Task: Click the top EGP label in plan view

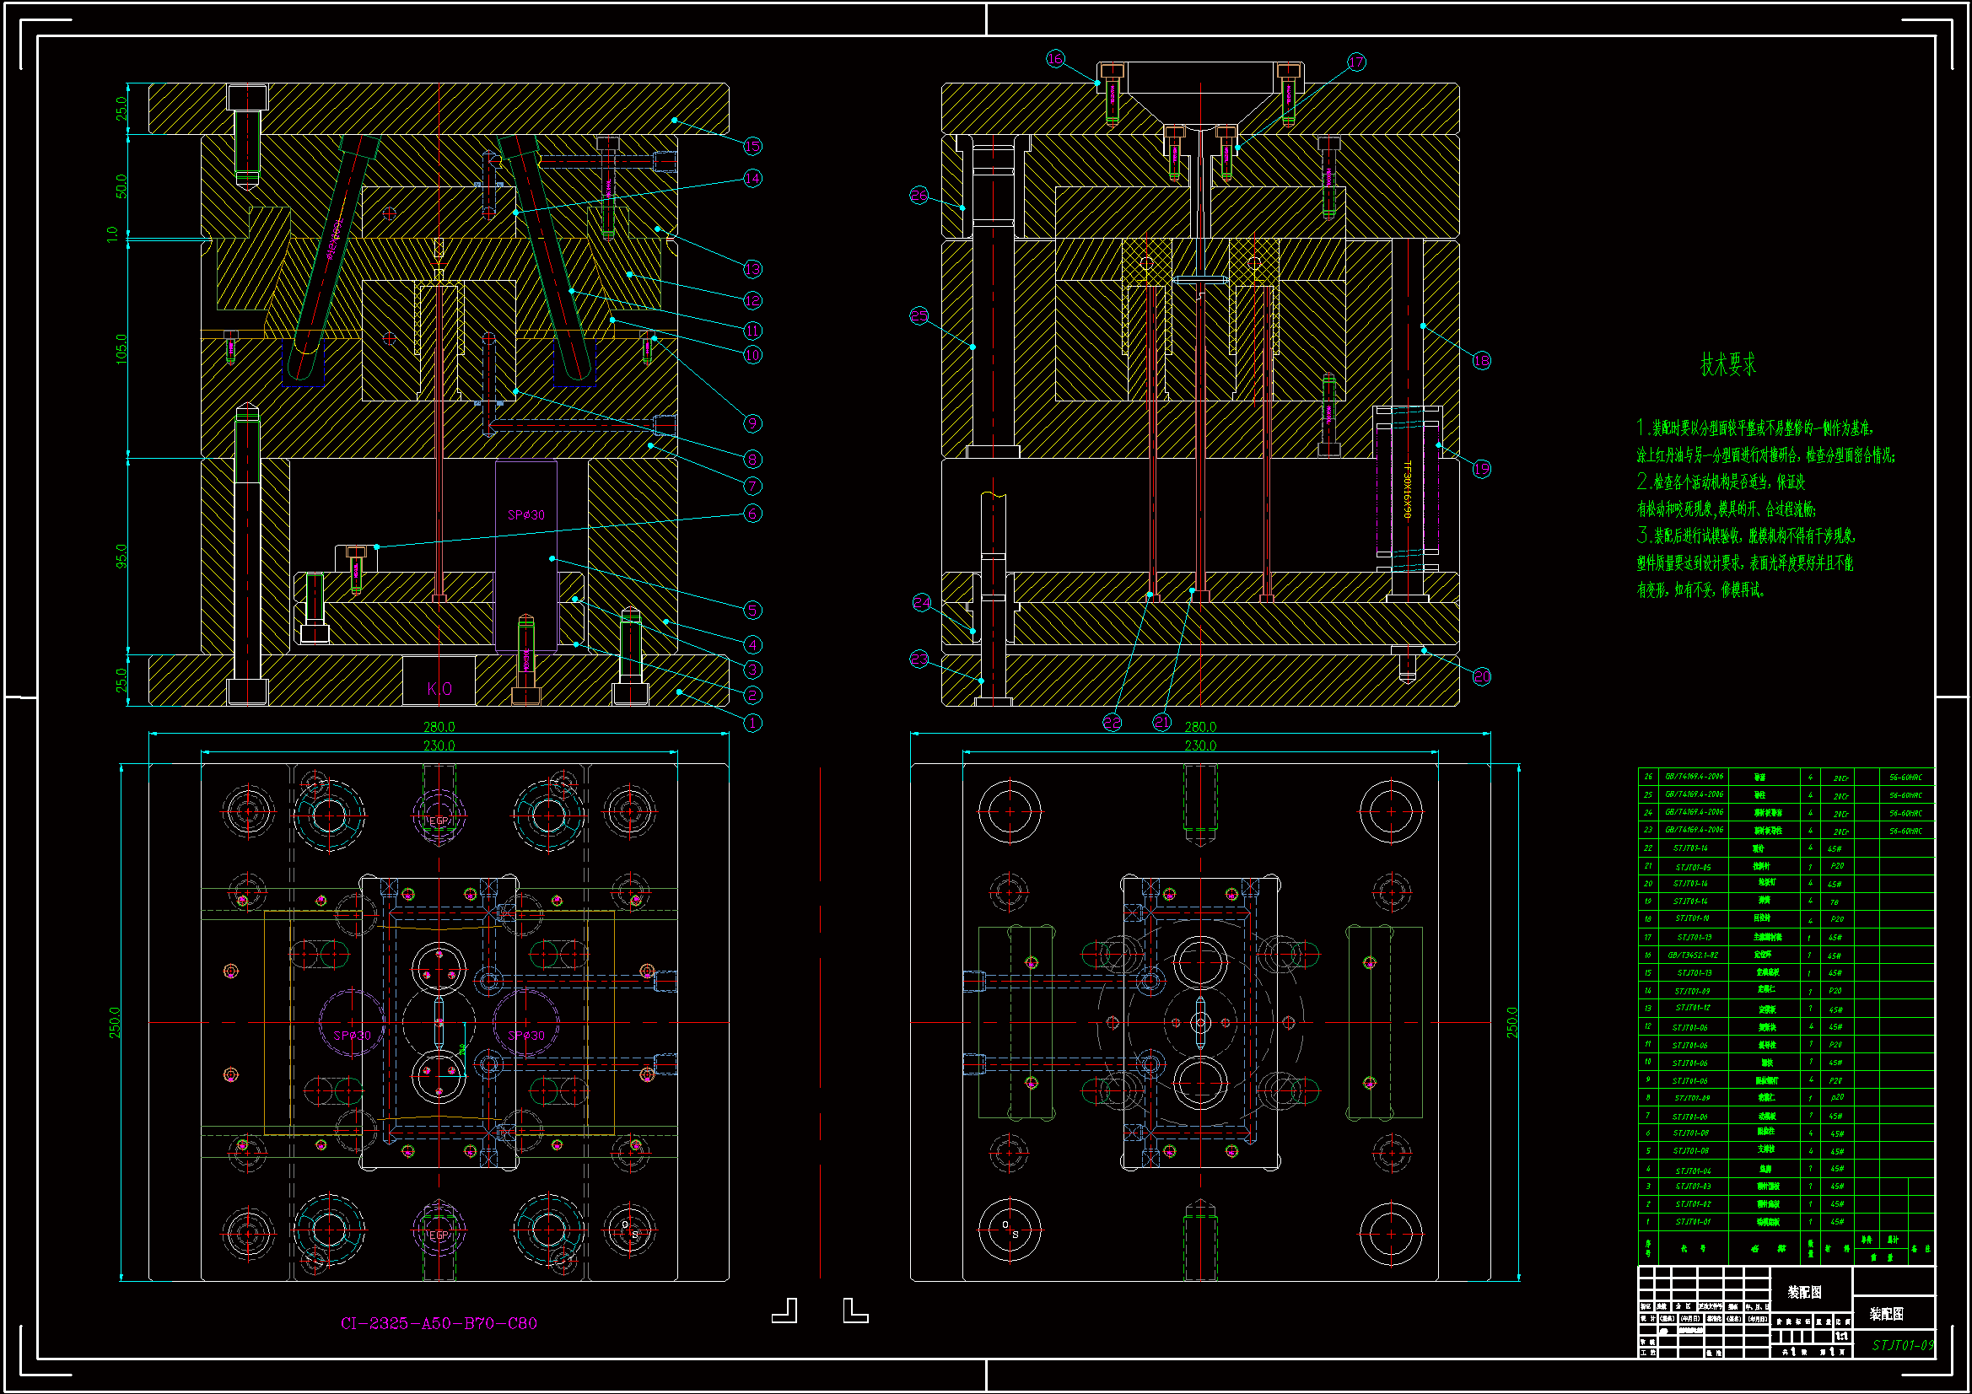Action: pos(439,821)
